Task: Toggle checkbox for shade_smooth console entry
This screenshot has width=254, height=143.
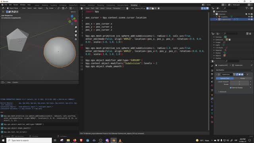Action: point(2,128)
